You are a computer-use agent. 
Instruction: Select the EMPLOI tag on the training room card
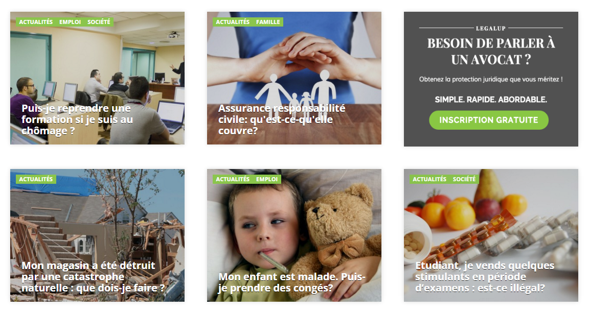[x=70, y=22]
